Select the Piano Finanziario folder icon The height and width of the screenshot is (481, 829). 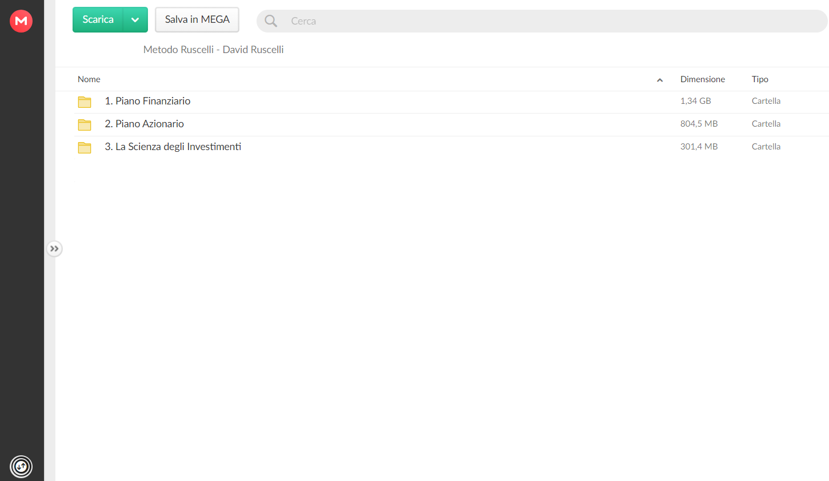[x=85, y=102]
